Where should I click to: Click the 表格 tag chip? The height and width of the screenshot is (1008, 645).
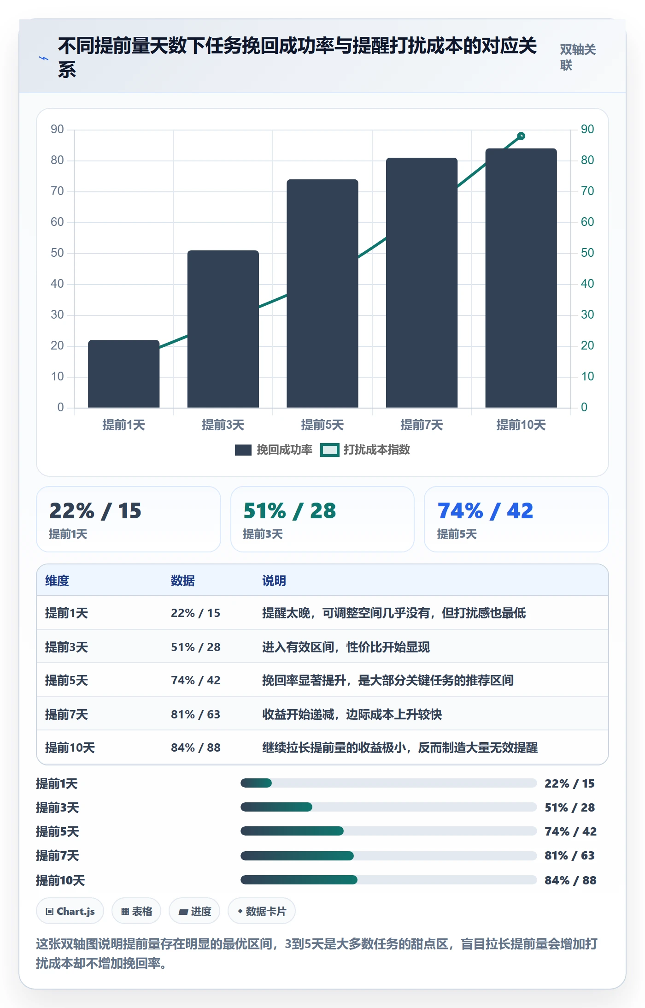136,911
